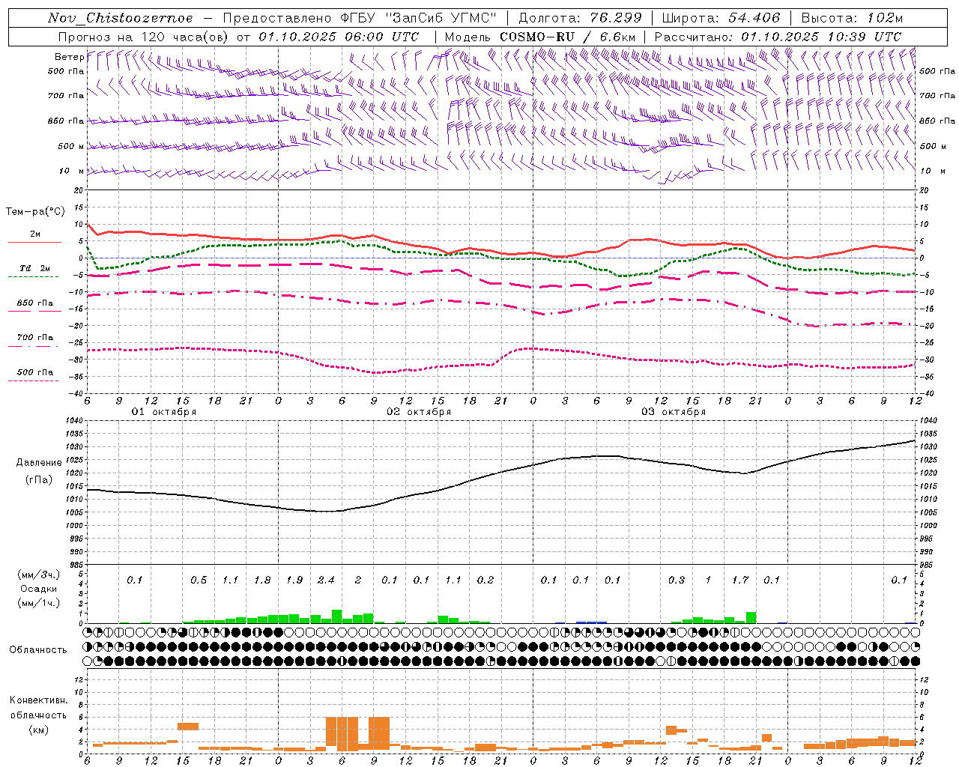Image resolution: width=959 pixels, height=767 pixels.
Task: Click the model name COSMO-RU / 6.6км
Action: (x=567, y=37)
